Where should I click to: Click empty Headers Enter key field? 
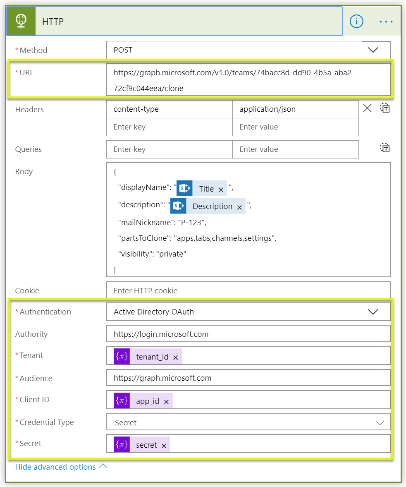[170, 127]
